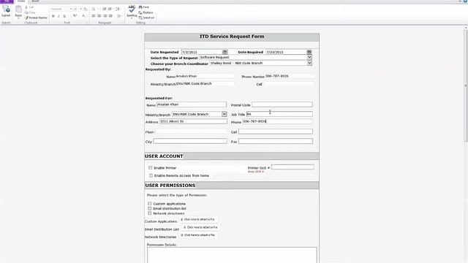Click the Cut command
Viewport: 468px width, 263px height.
(29, 7)
